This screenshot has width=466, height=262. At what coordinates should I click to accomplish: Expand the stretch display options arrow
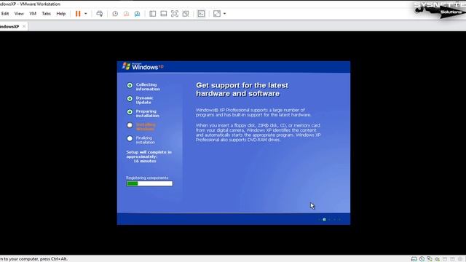click(224, 14)
